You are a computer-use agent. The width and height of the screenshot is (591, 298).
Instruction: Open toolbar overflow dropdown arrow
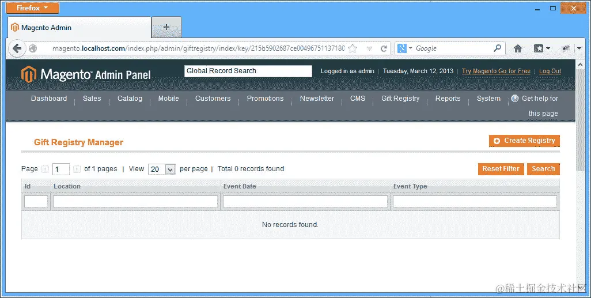tap(579, 48)
